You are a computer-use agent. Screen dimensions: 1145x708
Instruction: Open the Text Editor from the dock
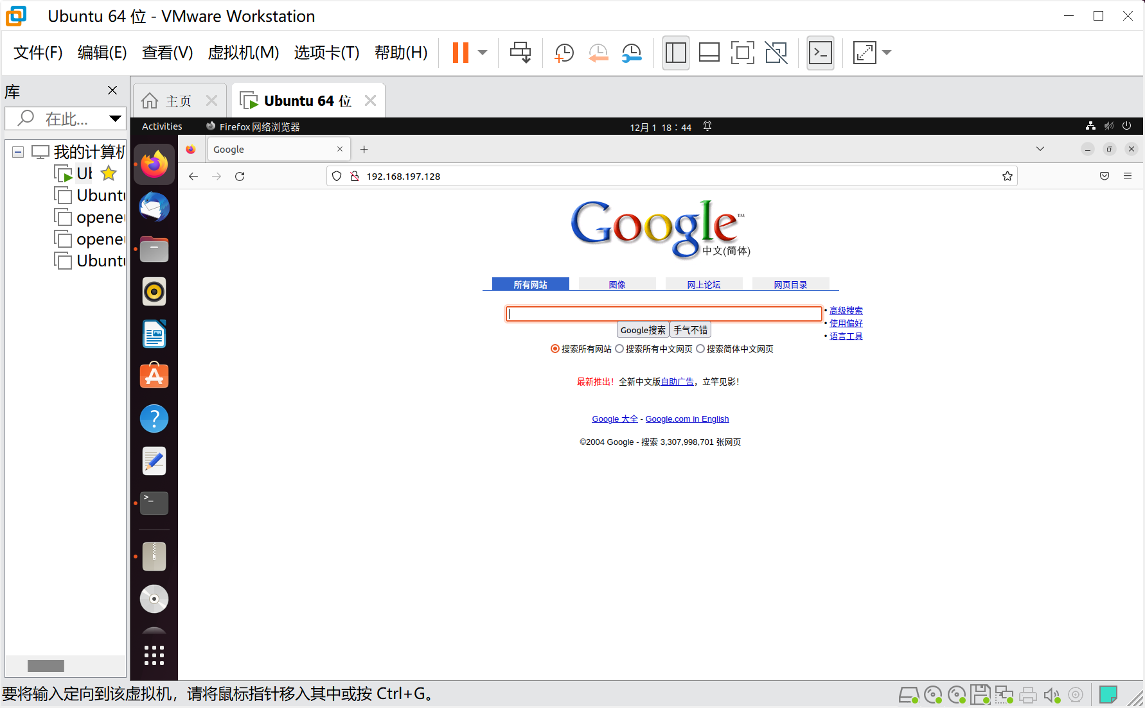154,461
